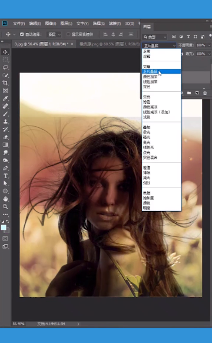Select the Dodge tool
The height and width of the screenshot is (343, 212).
(x=5, y=160)
